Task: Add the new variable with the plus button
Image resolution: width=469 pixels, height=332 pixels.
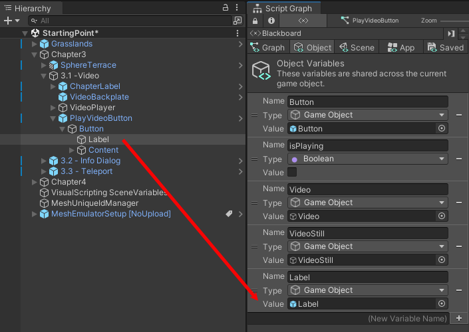Action: tap(459, 318)
